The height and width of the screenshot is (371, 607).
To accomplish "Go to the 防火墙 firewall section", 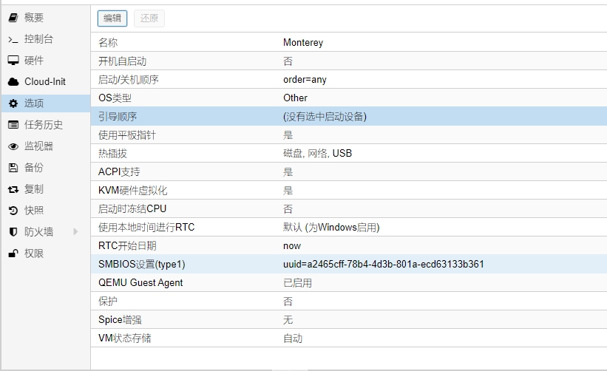I will [38, 232].
